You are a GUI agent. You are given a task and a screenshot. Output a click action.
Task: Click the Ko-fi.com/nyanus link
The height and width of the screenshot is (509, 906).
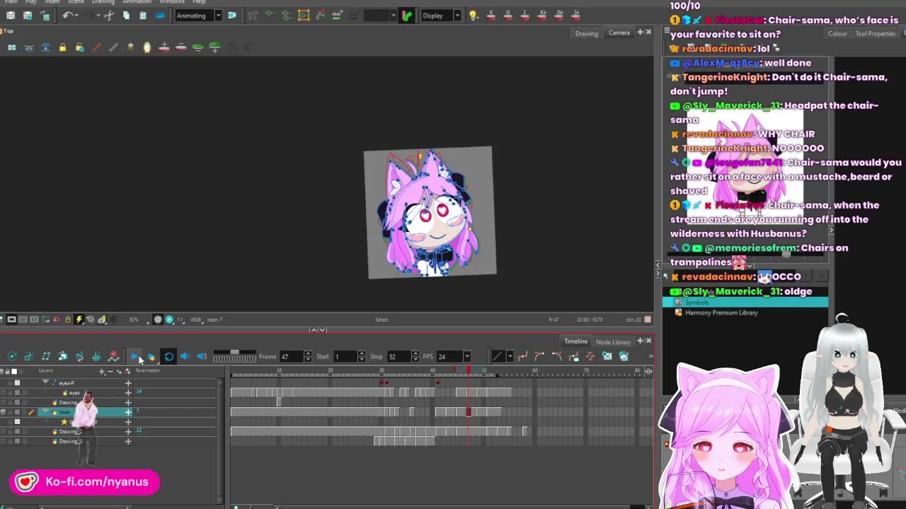pyautogui.click(x=84, y=482)
